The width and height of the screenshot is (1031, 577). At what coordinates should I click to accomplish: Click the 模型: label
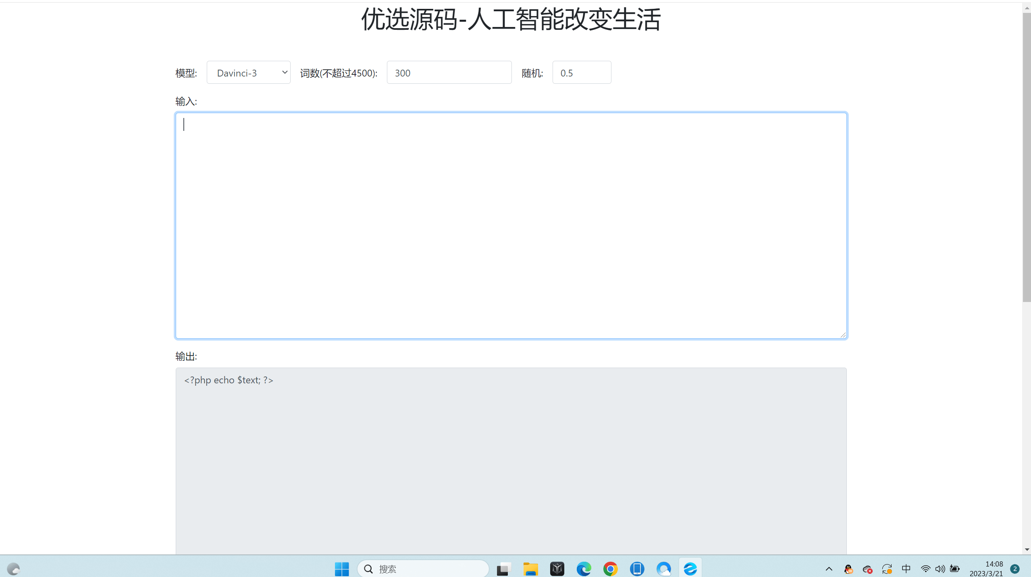click(x=186, y=73)
